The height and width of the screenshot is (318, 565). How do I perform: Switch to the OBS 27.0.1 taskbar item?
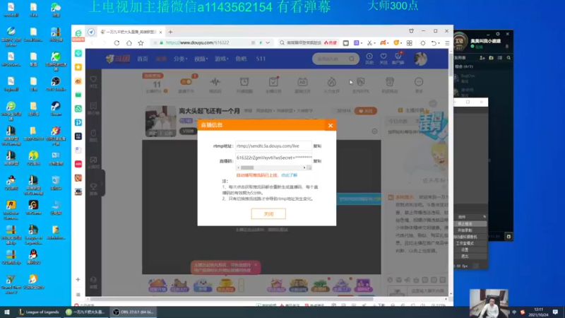133,312
